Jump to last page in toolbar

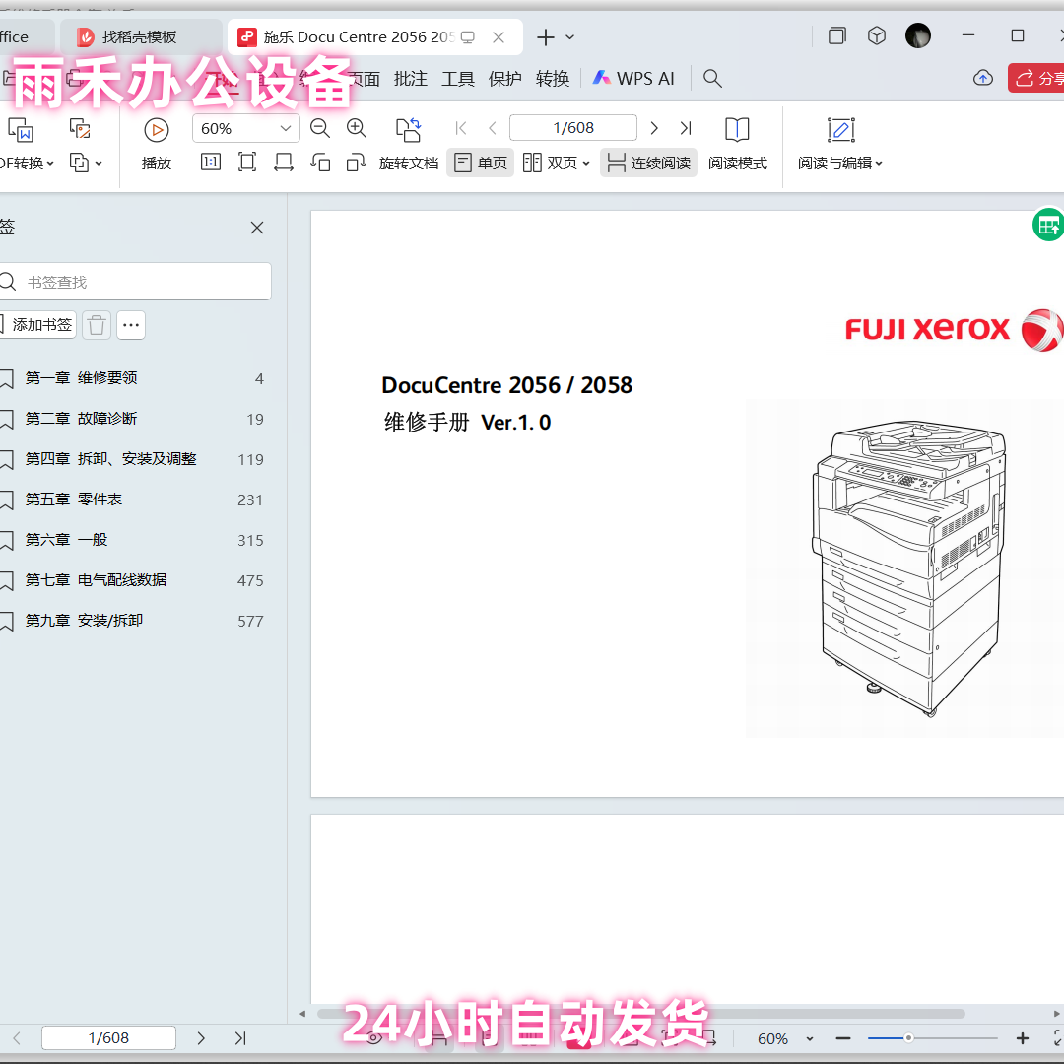click(x=686, y=128)
